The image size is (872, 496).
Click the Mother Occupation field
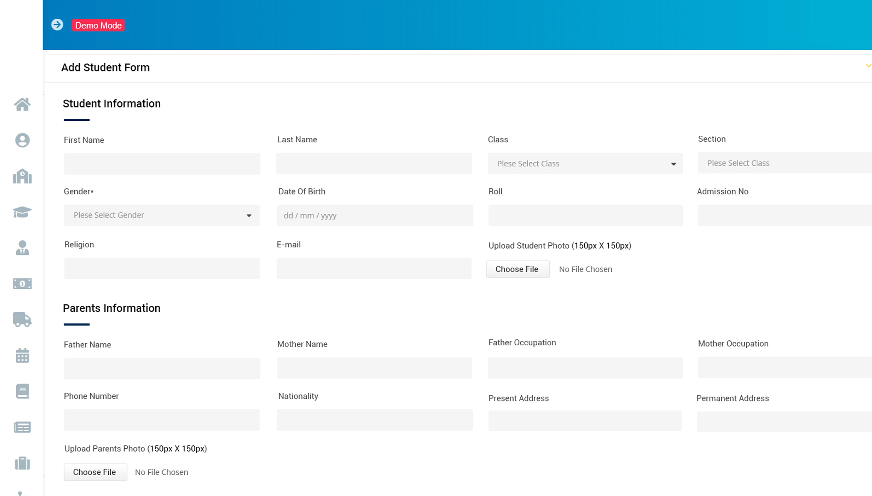pyautogui.click(x=785, y=367)
